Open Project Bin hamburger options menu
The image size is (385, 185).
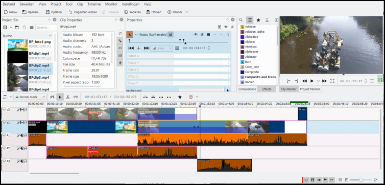click(x=32, y=27)
